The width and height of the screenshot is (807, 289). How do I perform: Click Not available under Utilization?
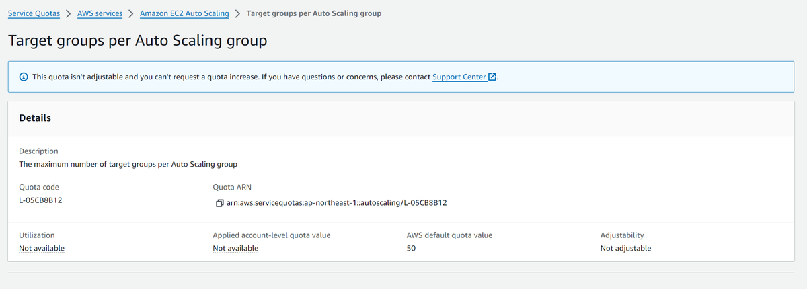point(42,248)
